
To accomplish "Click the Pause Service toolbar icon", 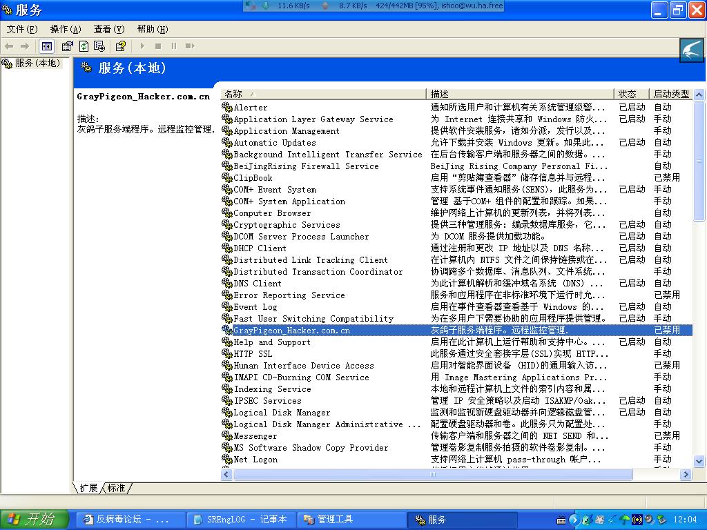I will (174, 46).
